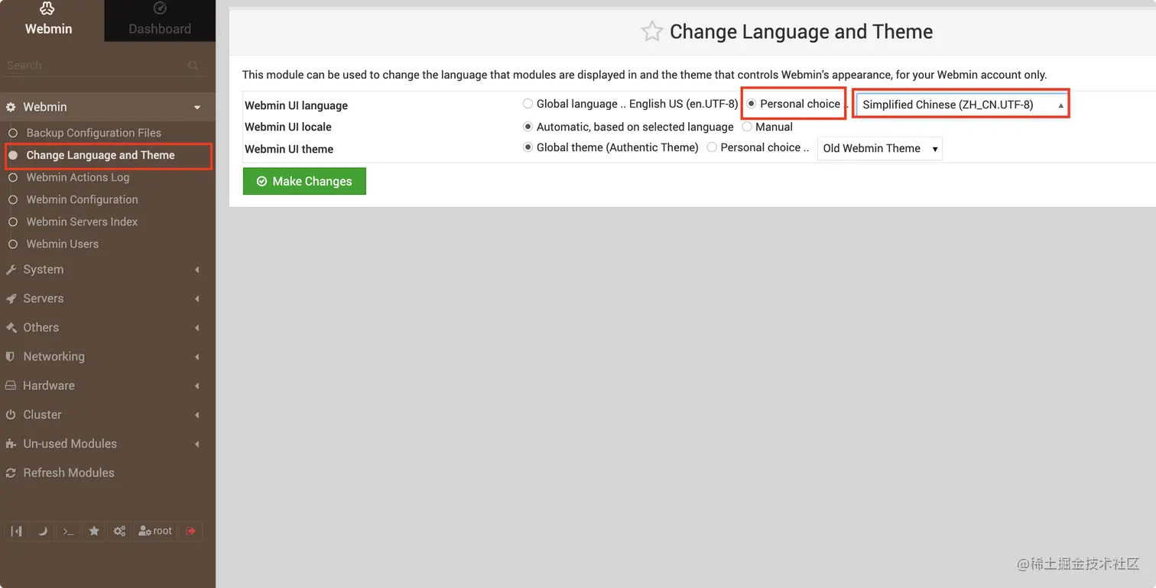This screenshot has height=588, width=1156.
Task: Select Personal choice radio for UI language
Action: pos(751,104)
